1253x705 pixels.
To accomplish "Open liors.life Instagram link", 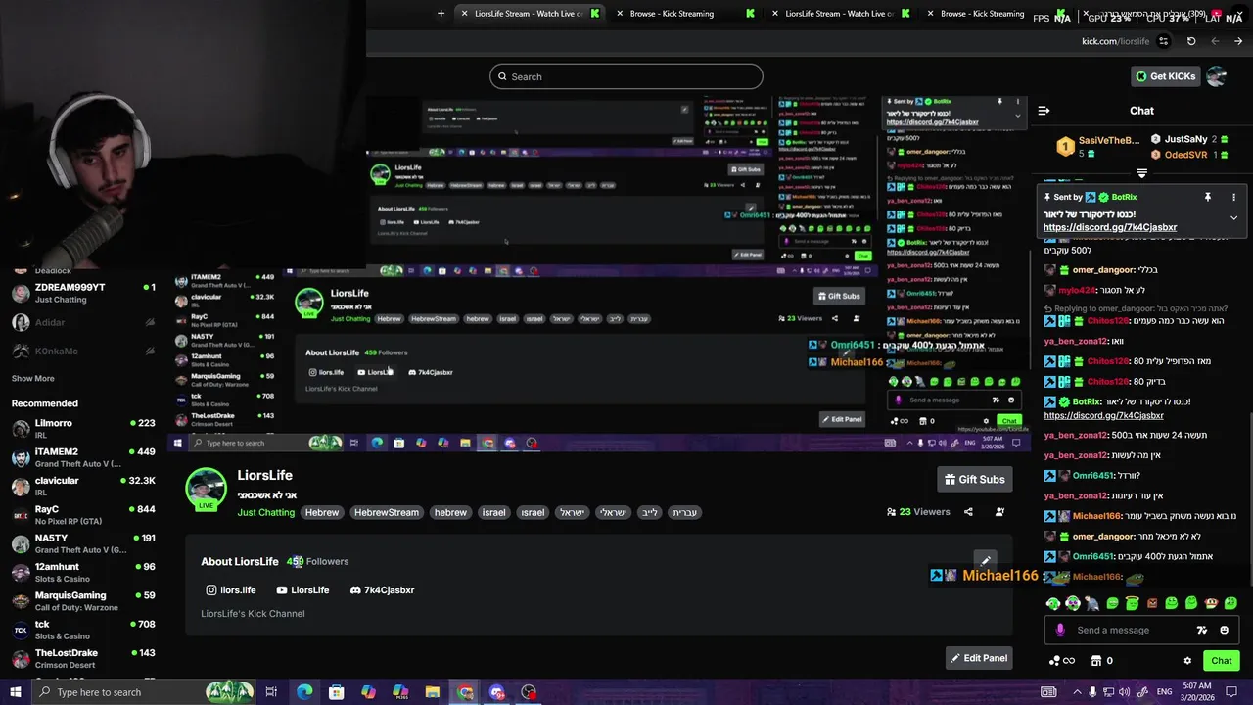I will coord(231,590).
